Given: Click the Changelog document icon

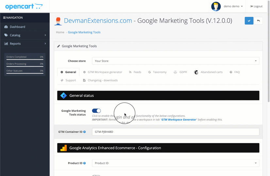Looking at the screenshot, I should pos(84,81).
